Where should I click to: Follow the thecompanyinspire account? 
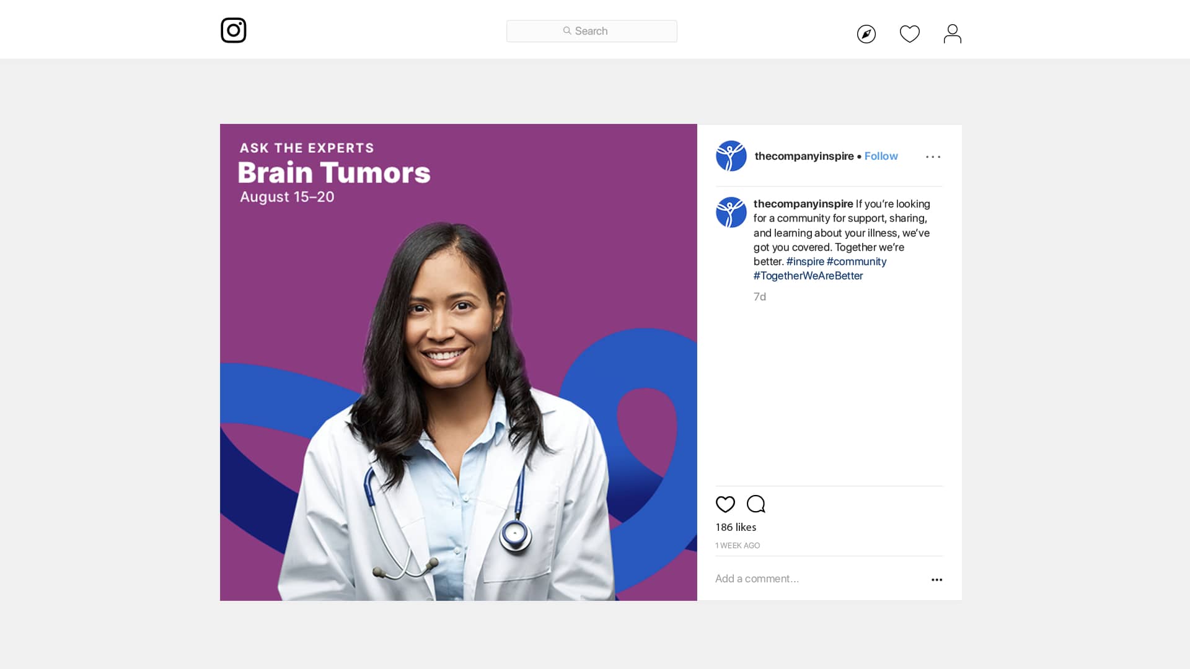click(881, 156)
